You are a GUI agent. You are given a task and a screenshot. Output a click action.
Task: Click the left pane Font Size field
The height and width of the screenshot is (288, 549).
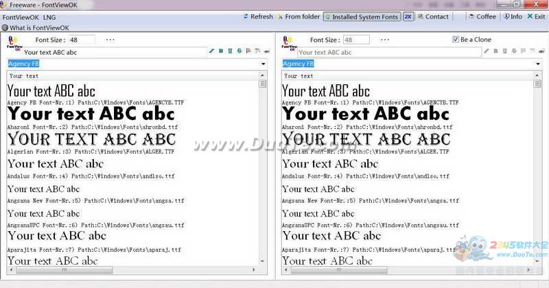click(81, 40)
